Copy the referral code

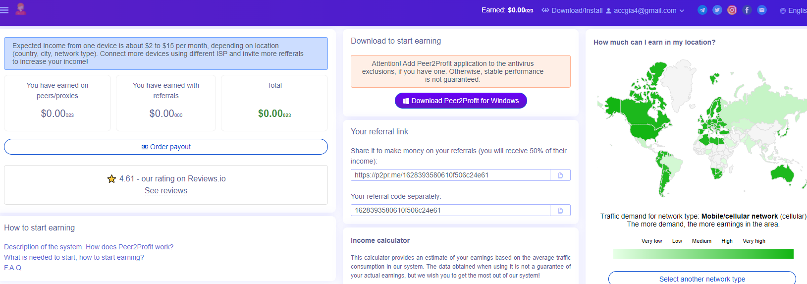[x=560, y=211]
